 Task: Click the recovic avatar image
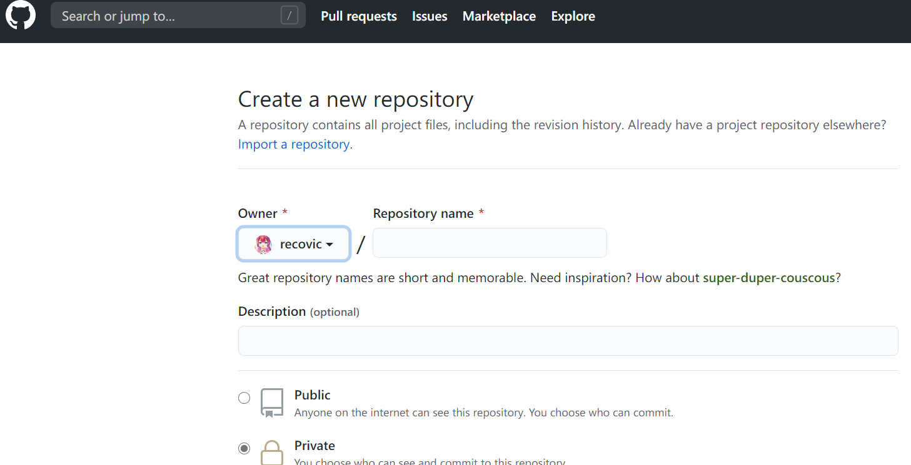tap(263, 244)
